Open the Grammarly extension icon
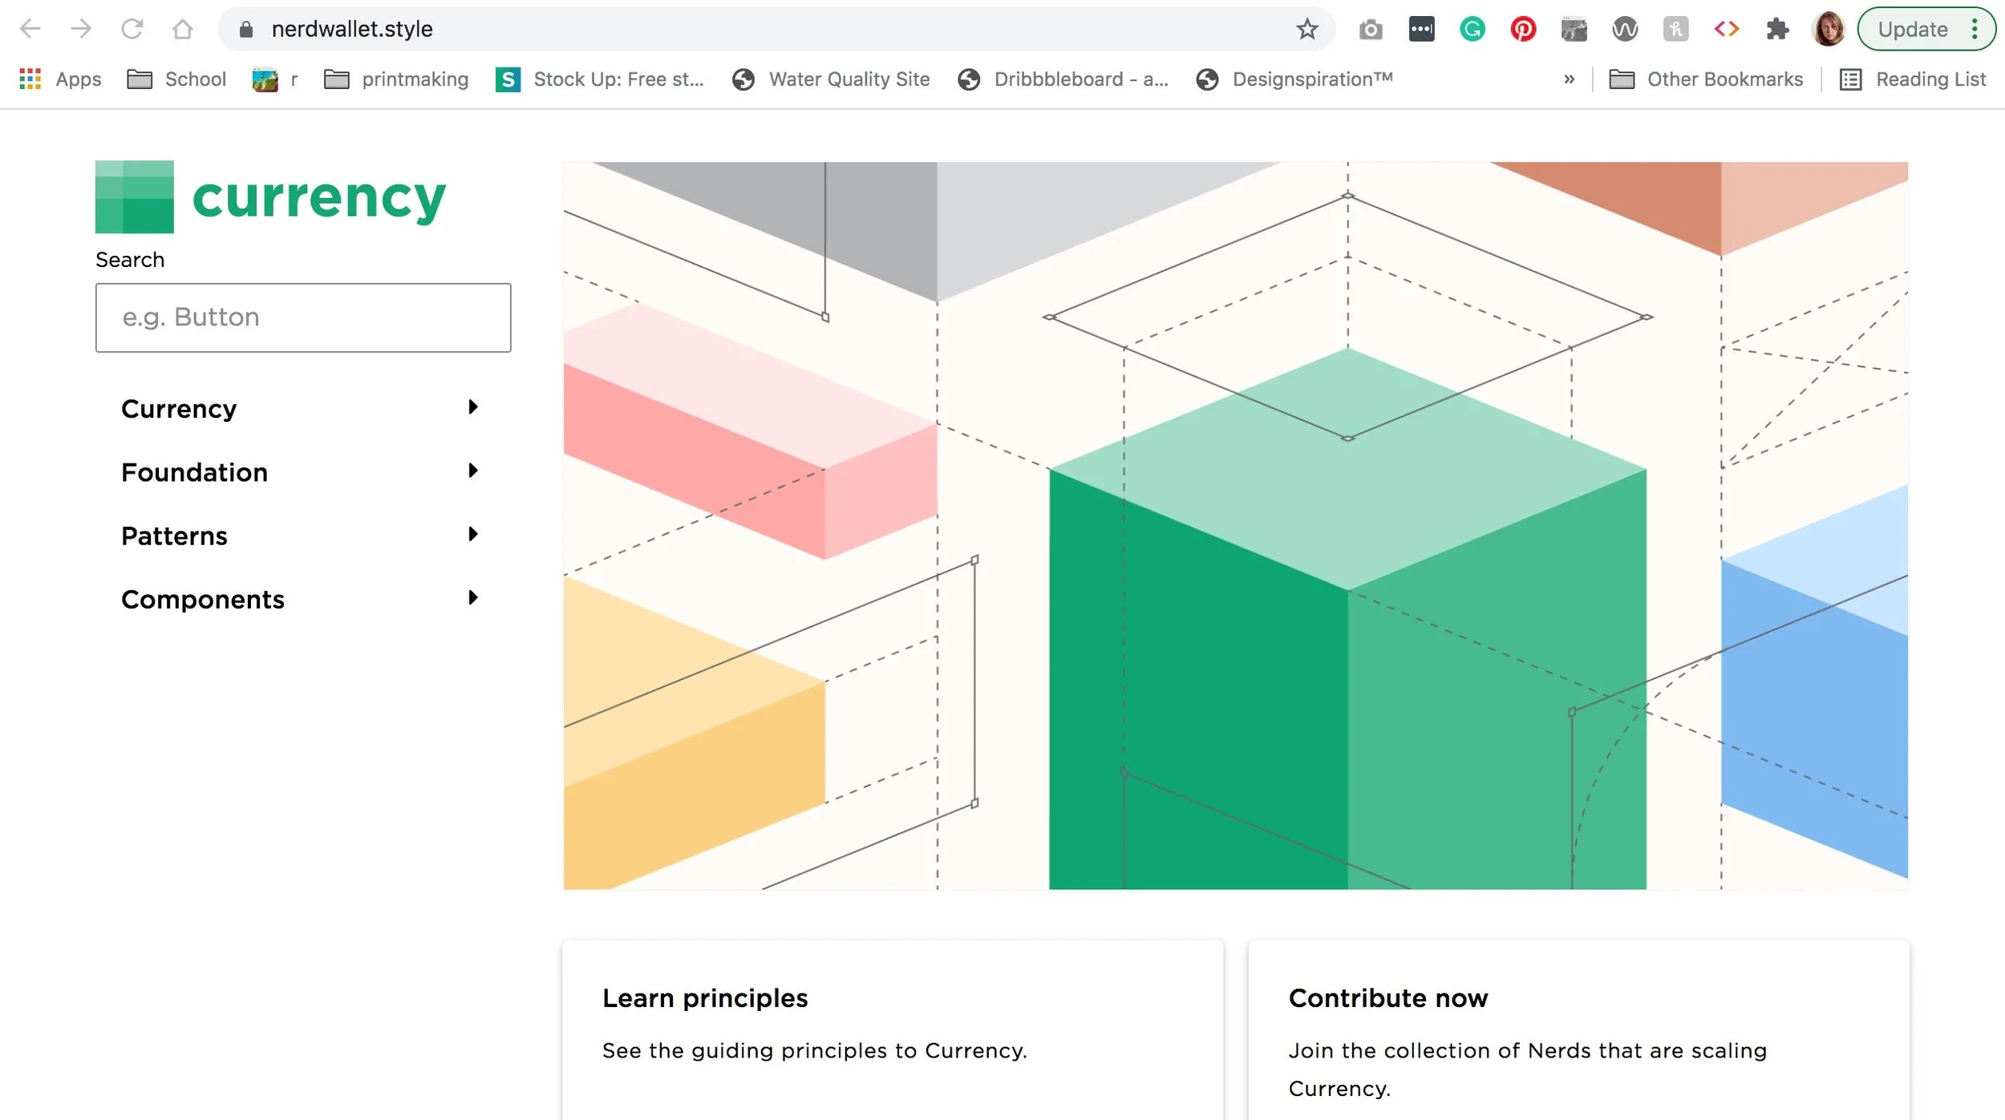This screenshot has height=1120, width=2005. tap(1472, 30)
